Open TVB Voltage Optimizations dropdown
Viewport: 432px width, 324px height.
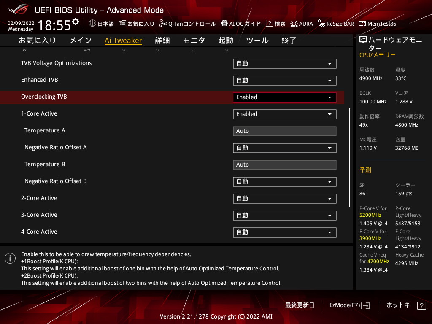(285, 64)
